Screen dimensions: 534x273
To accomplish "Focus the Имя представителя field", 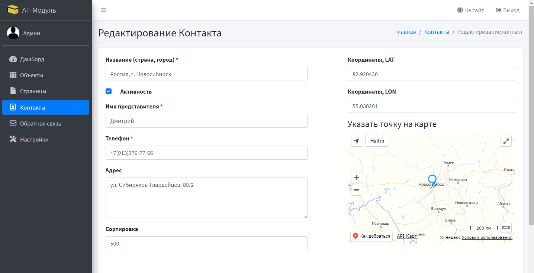I will [x=206, y=121].
